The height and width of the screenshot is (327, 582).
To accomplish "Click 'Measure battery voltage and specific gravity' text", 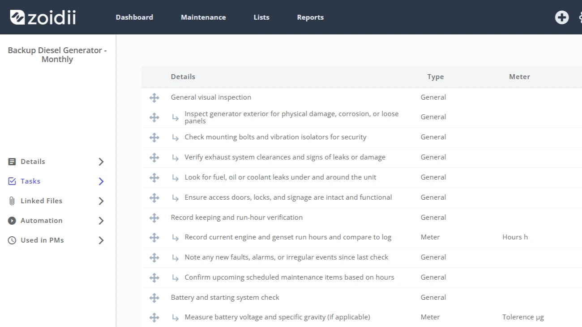I will pyautogui.click(x=277, y=317).
